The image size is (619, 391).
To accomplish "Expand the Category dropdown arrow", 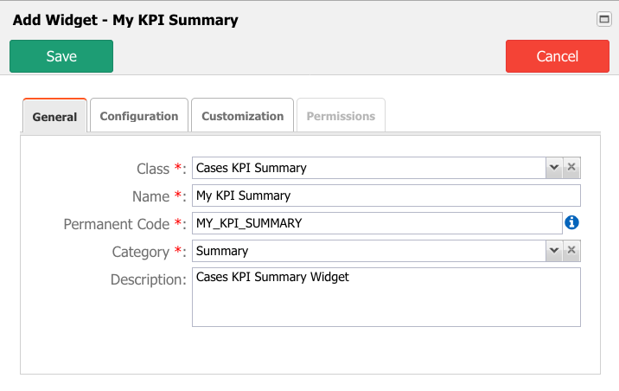I will [x=554, y=250].
